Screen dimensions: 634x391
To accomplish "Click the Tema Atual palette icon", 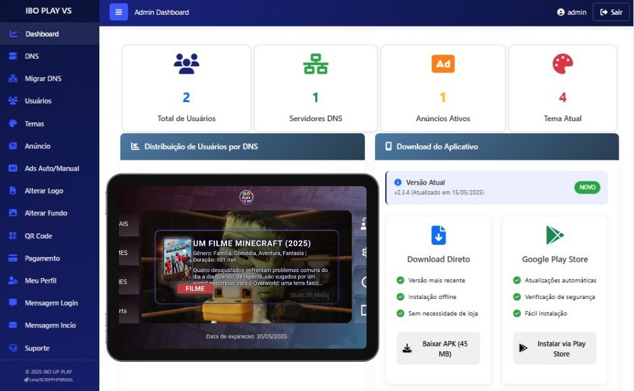I will [x=562, y=64].
